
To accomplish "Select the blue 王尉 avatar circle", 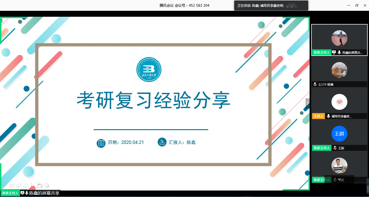I will click(339, 134).
